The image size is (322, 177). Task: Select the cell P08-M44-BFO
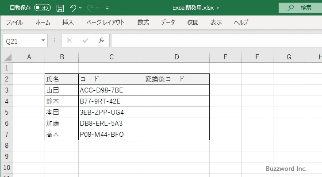coord(111,135)
